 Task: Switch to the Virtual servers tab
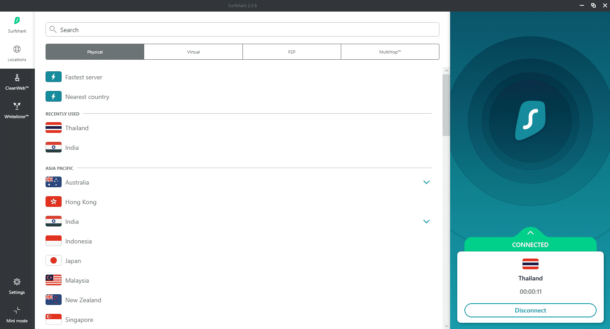[193, 52]
